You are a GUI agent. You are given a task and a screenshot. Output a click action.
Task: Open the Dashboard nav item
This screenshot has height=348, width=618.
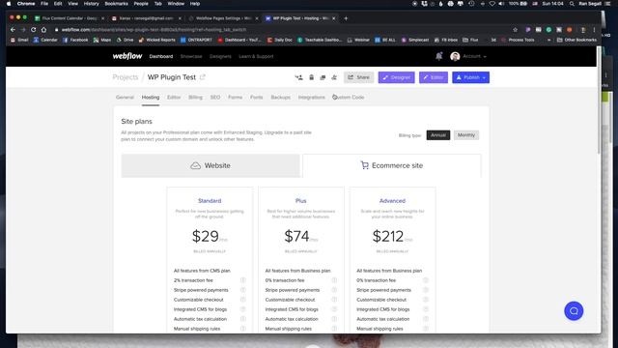click(161, 56)
